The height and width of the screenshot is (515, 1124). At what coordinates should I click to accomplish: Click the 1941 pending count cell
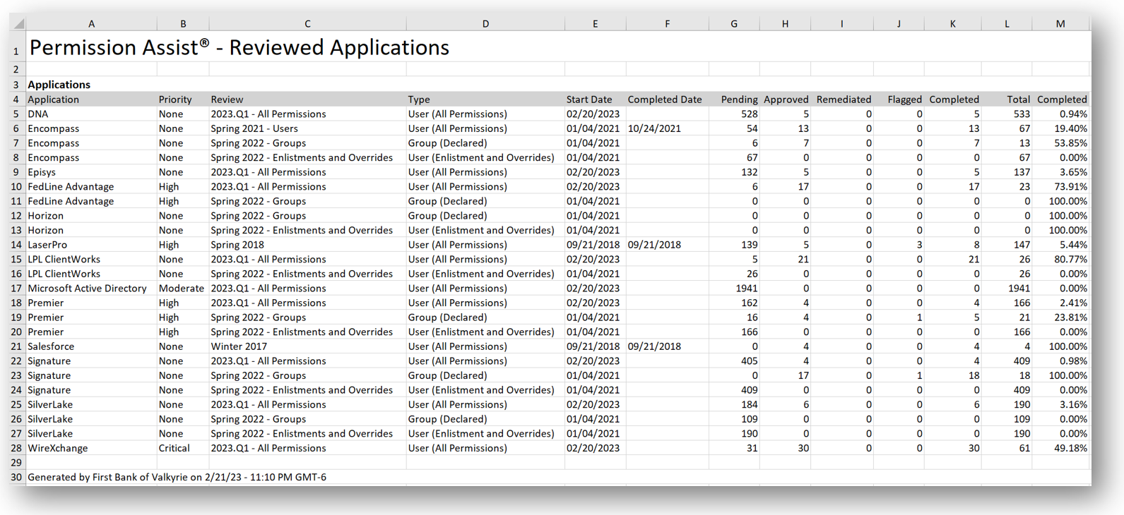tap(746, 289)
